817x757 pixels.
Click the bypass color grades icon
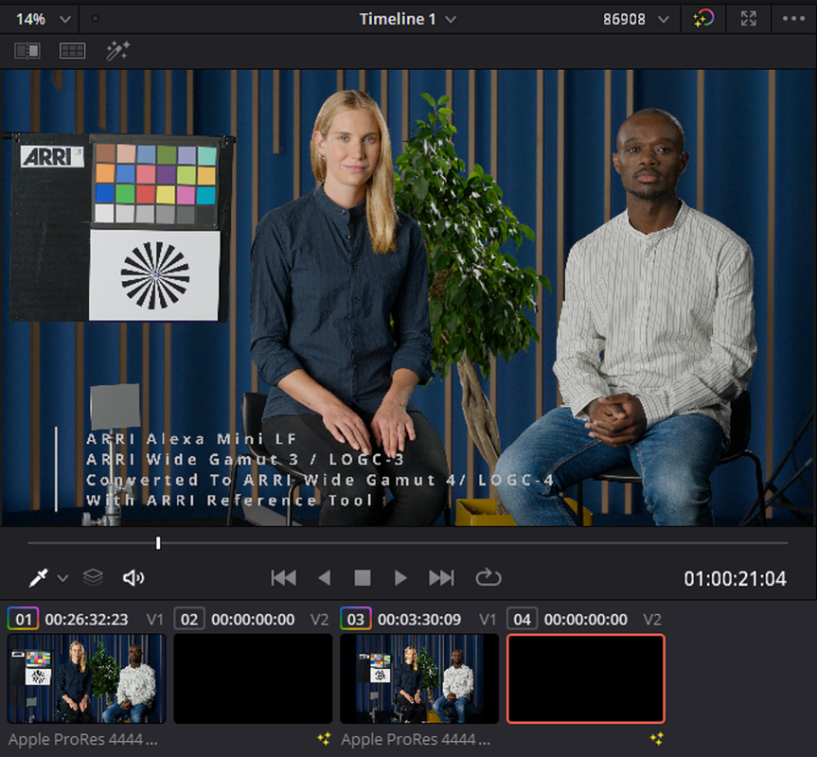click(x=702, y=19)
